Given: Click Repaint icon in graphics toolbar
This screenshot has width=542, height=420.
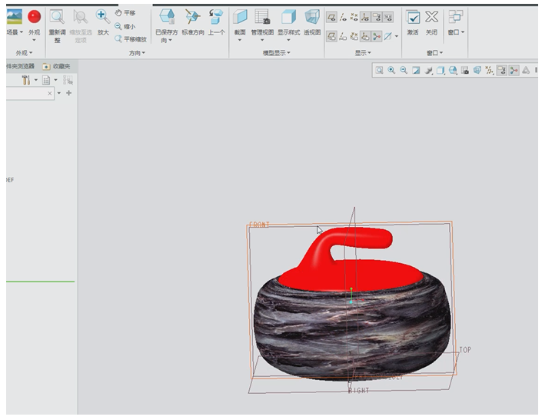Looking at the screenshot, I should point(416,71).
